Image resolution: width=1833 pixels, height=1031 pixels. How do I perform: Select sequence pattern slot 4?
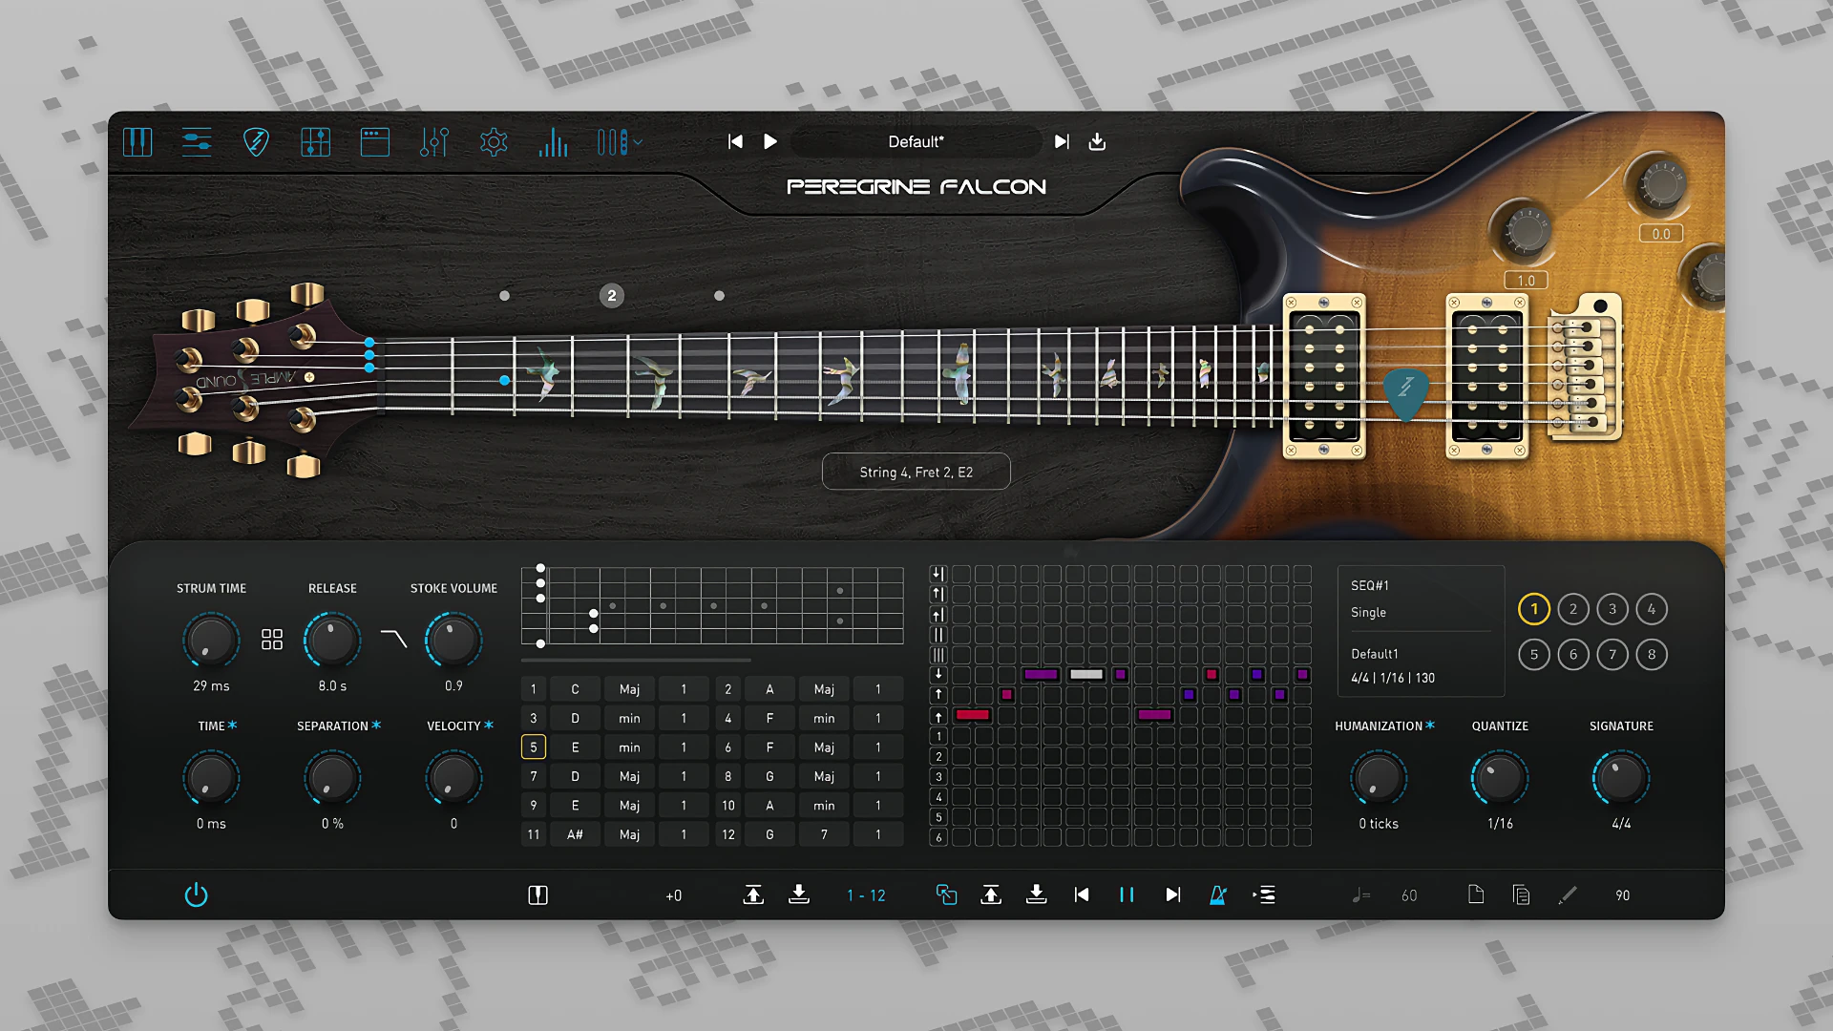1652,609
